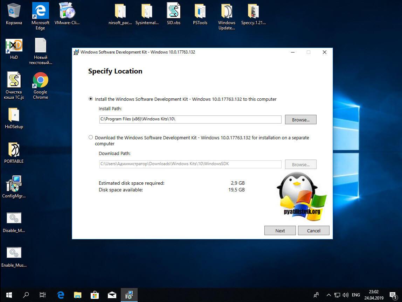Browse for the Install Path
Image resolution: width=402 pixels, height=302 pixels.
tap(300, 120)
